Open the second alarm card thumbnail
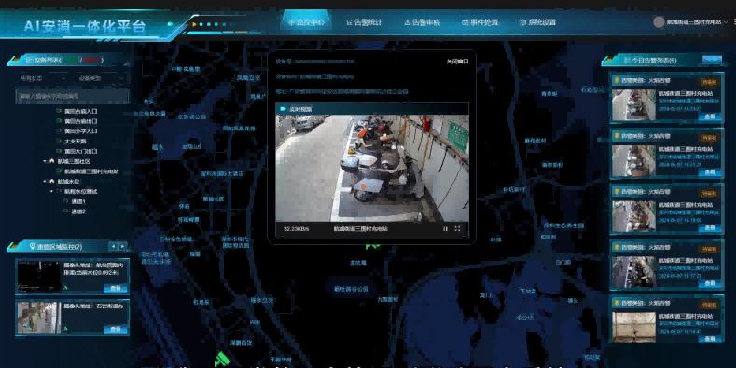 click(x=633, y=161)
